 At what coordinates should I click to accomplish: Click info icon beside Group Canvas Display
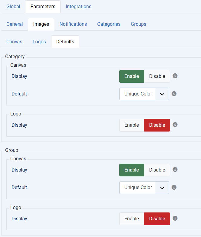pos(175,169)
